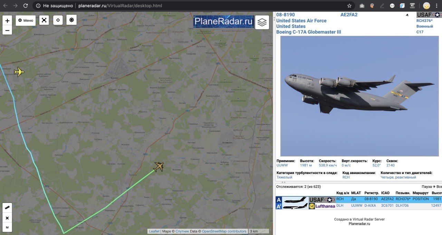Activate the ruler measurement tool
Screen dimensions: 442x235
tap(7, 208)
